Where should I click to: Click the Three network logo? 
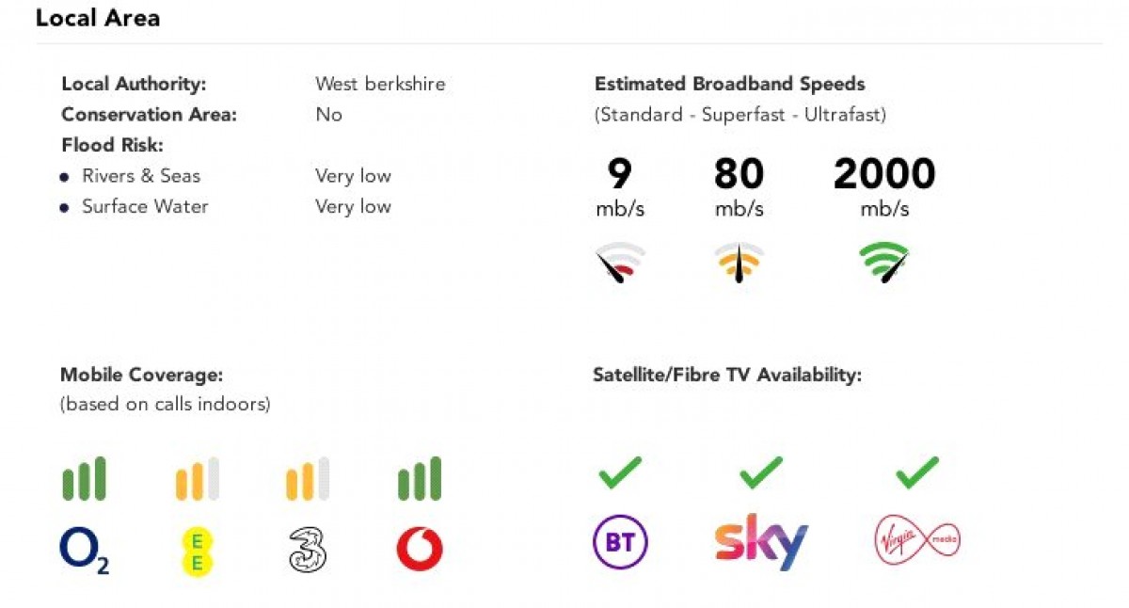point(308,551)
